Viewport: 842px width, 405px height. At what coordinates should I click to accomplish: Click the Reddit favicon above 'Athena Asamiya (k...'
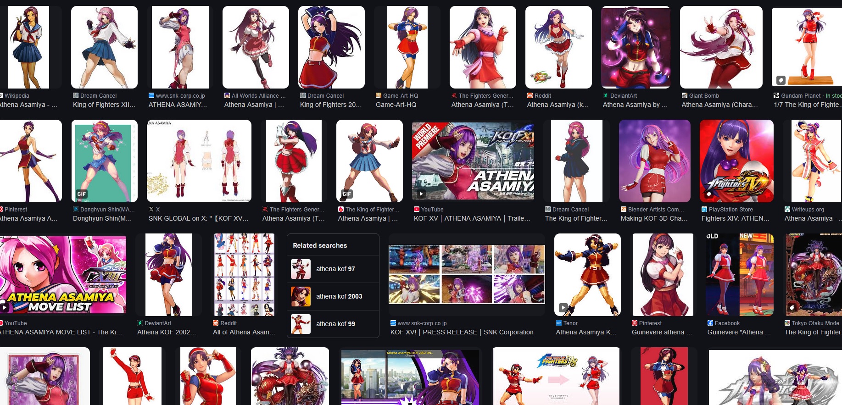coord(530,95)
